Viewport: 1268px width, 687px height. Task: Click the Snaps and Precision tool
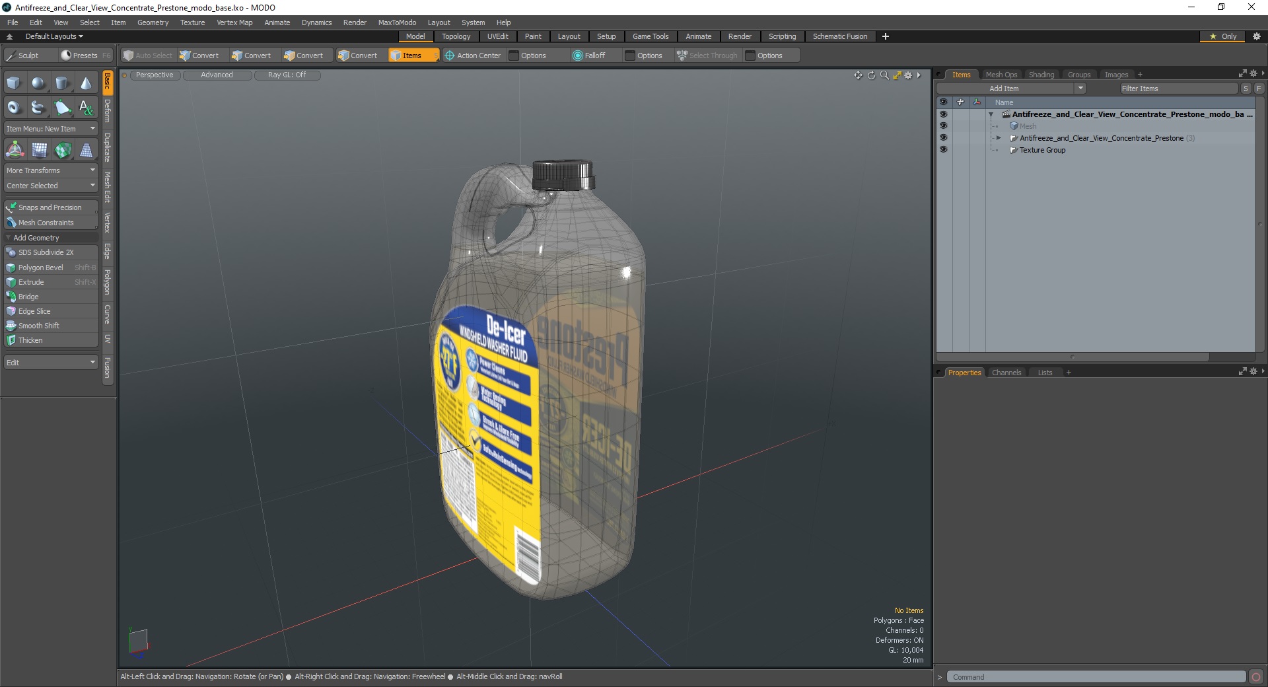pyautogui.click(x=51, y=207)
